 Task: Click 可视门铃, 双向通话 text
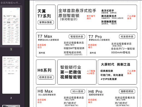[112, 75]
